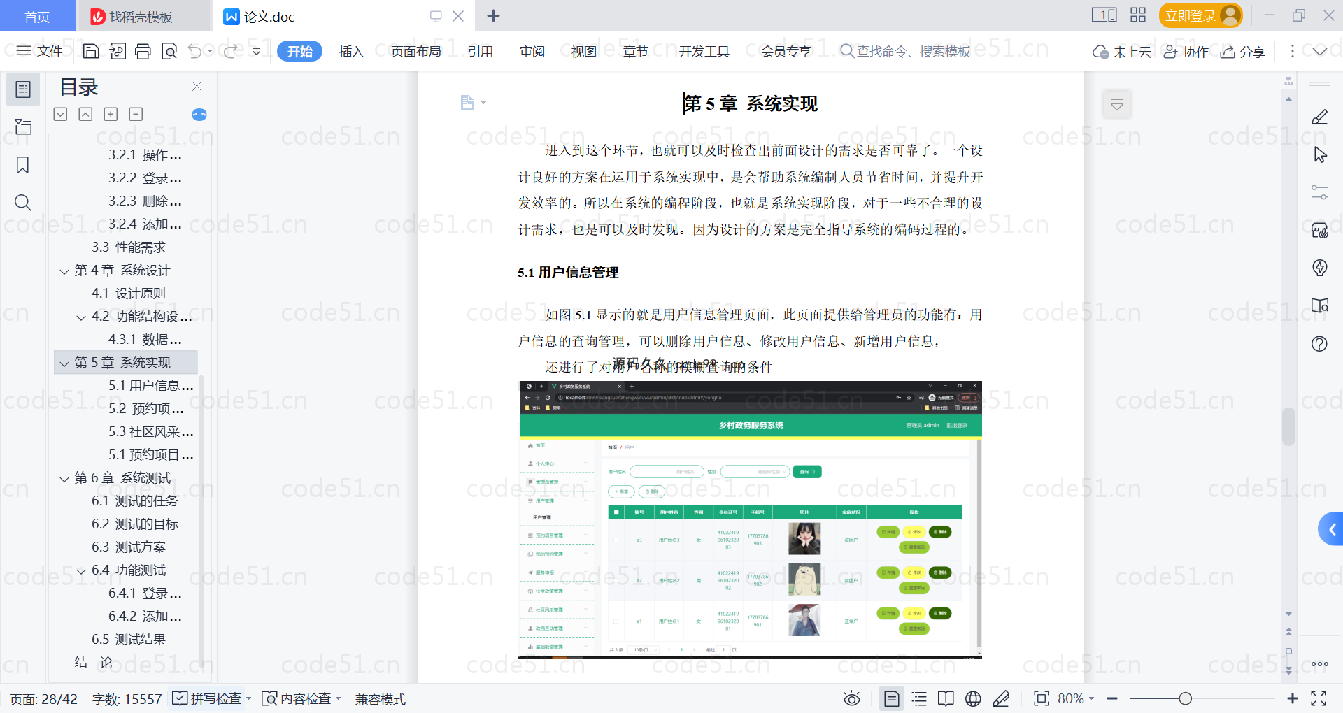The width and height of the screenshot is (1343, 713).
Task: Open the help question-mark icon
Action: click(x=1319, y=343)
